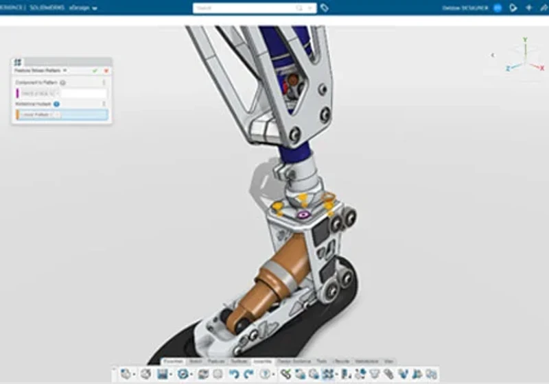Open dropdown arrow beside the first toolbar icon
Viewport: 549px width, 384px height.
pos(134,374)
